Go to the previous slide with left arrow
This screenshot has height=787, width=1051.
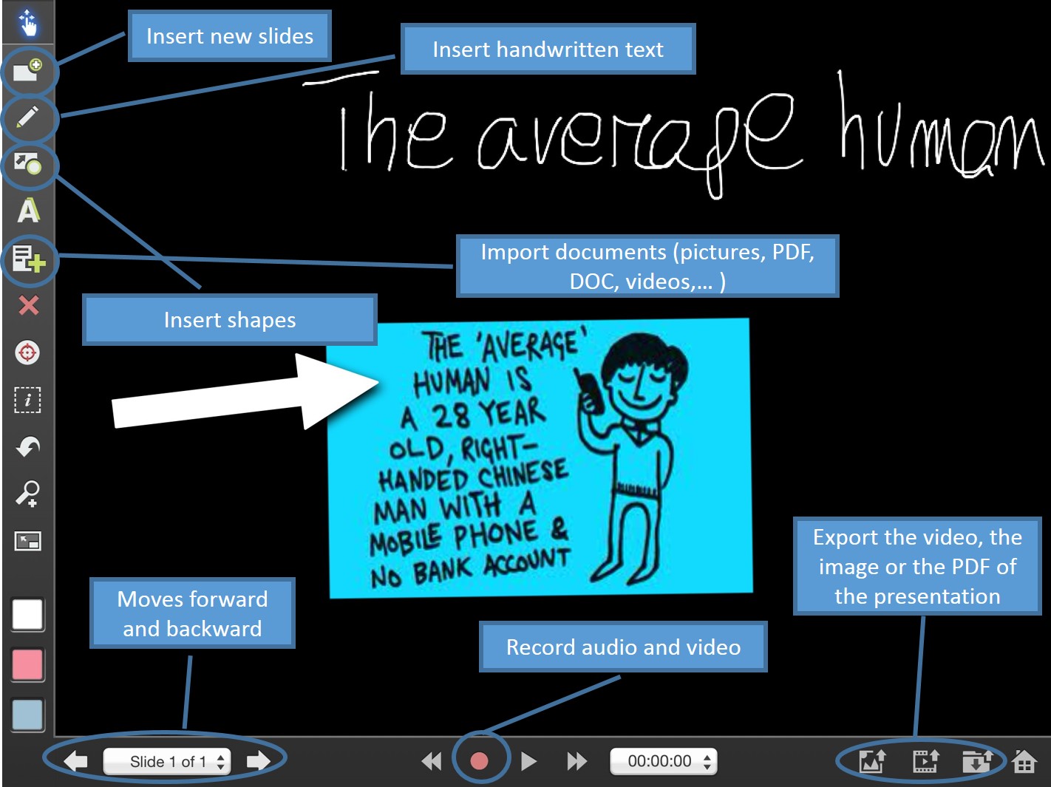(75, 760)
